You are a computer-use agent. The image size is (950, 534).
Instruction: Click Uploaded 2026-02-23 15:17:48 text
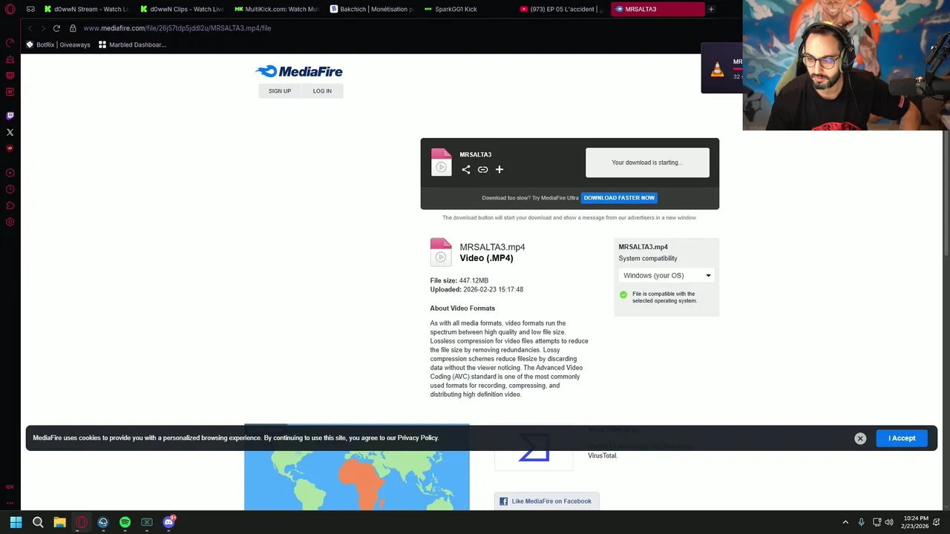476,290
